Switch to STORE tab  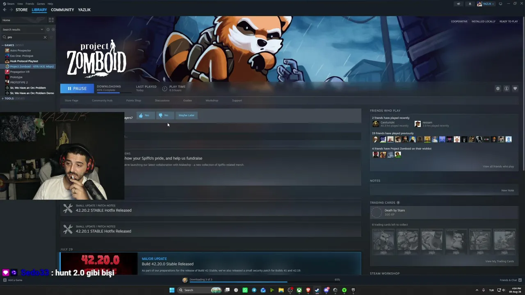[x=22, y=10]
